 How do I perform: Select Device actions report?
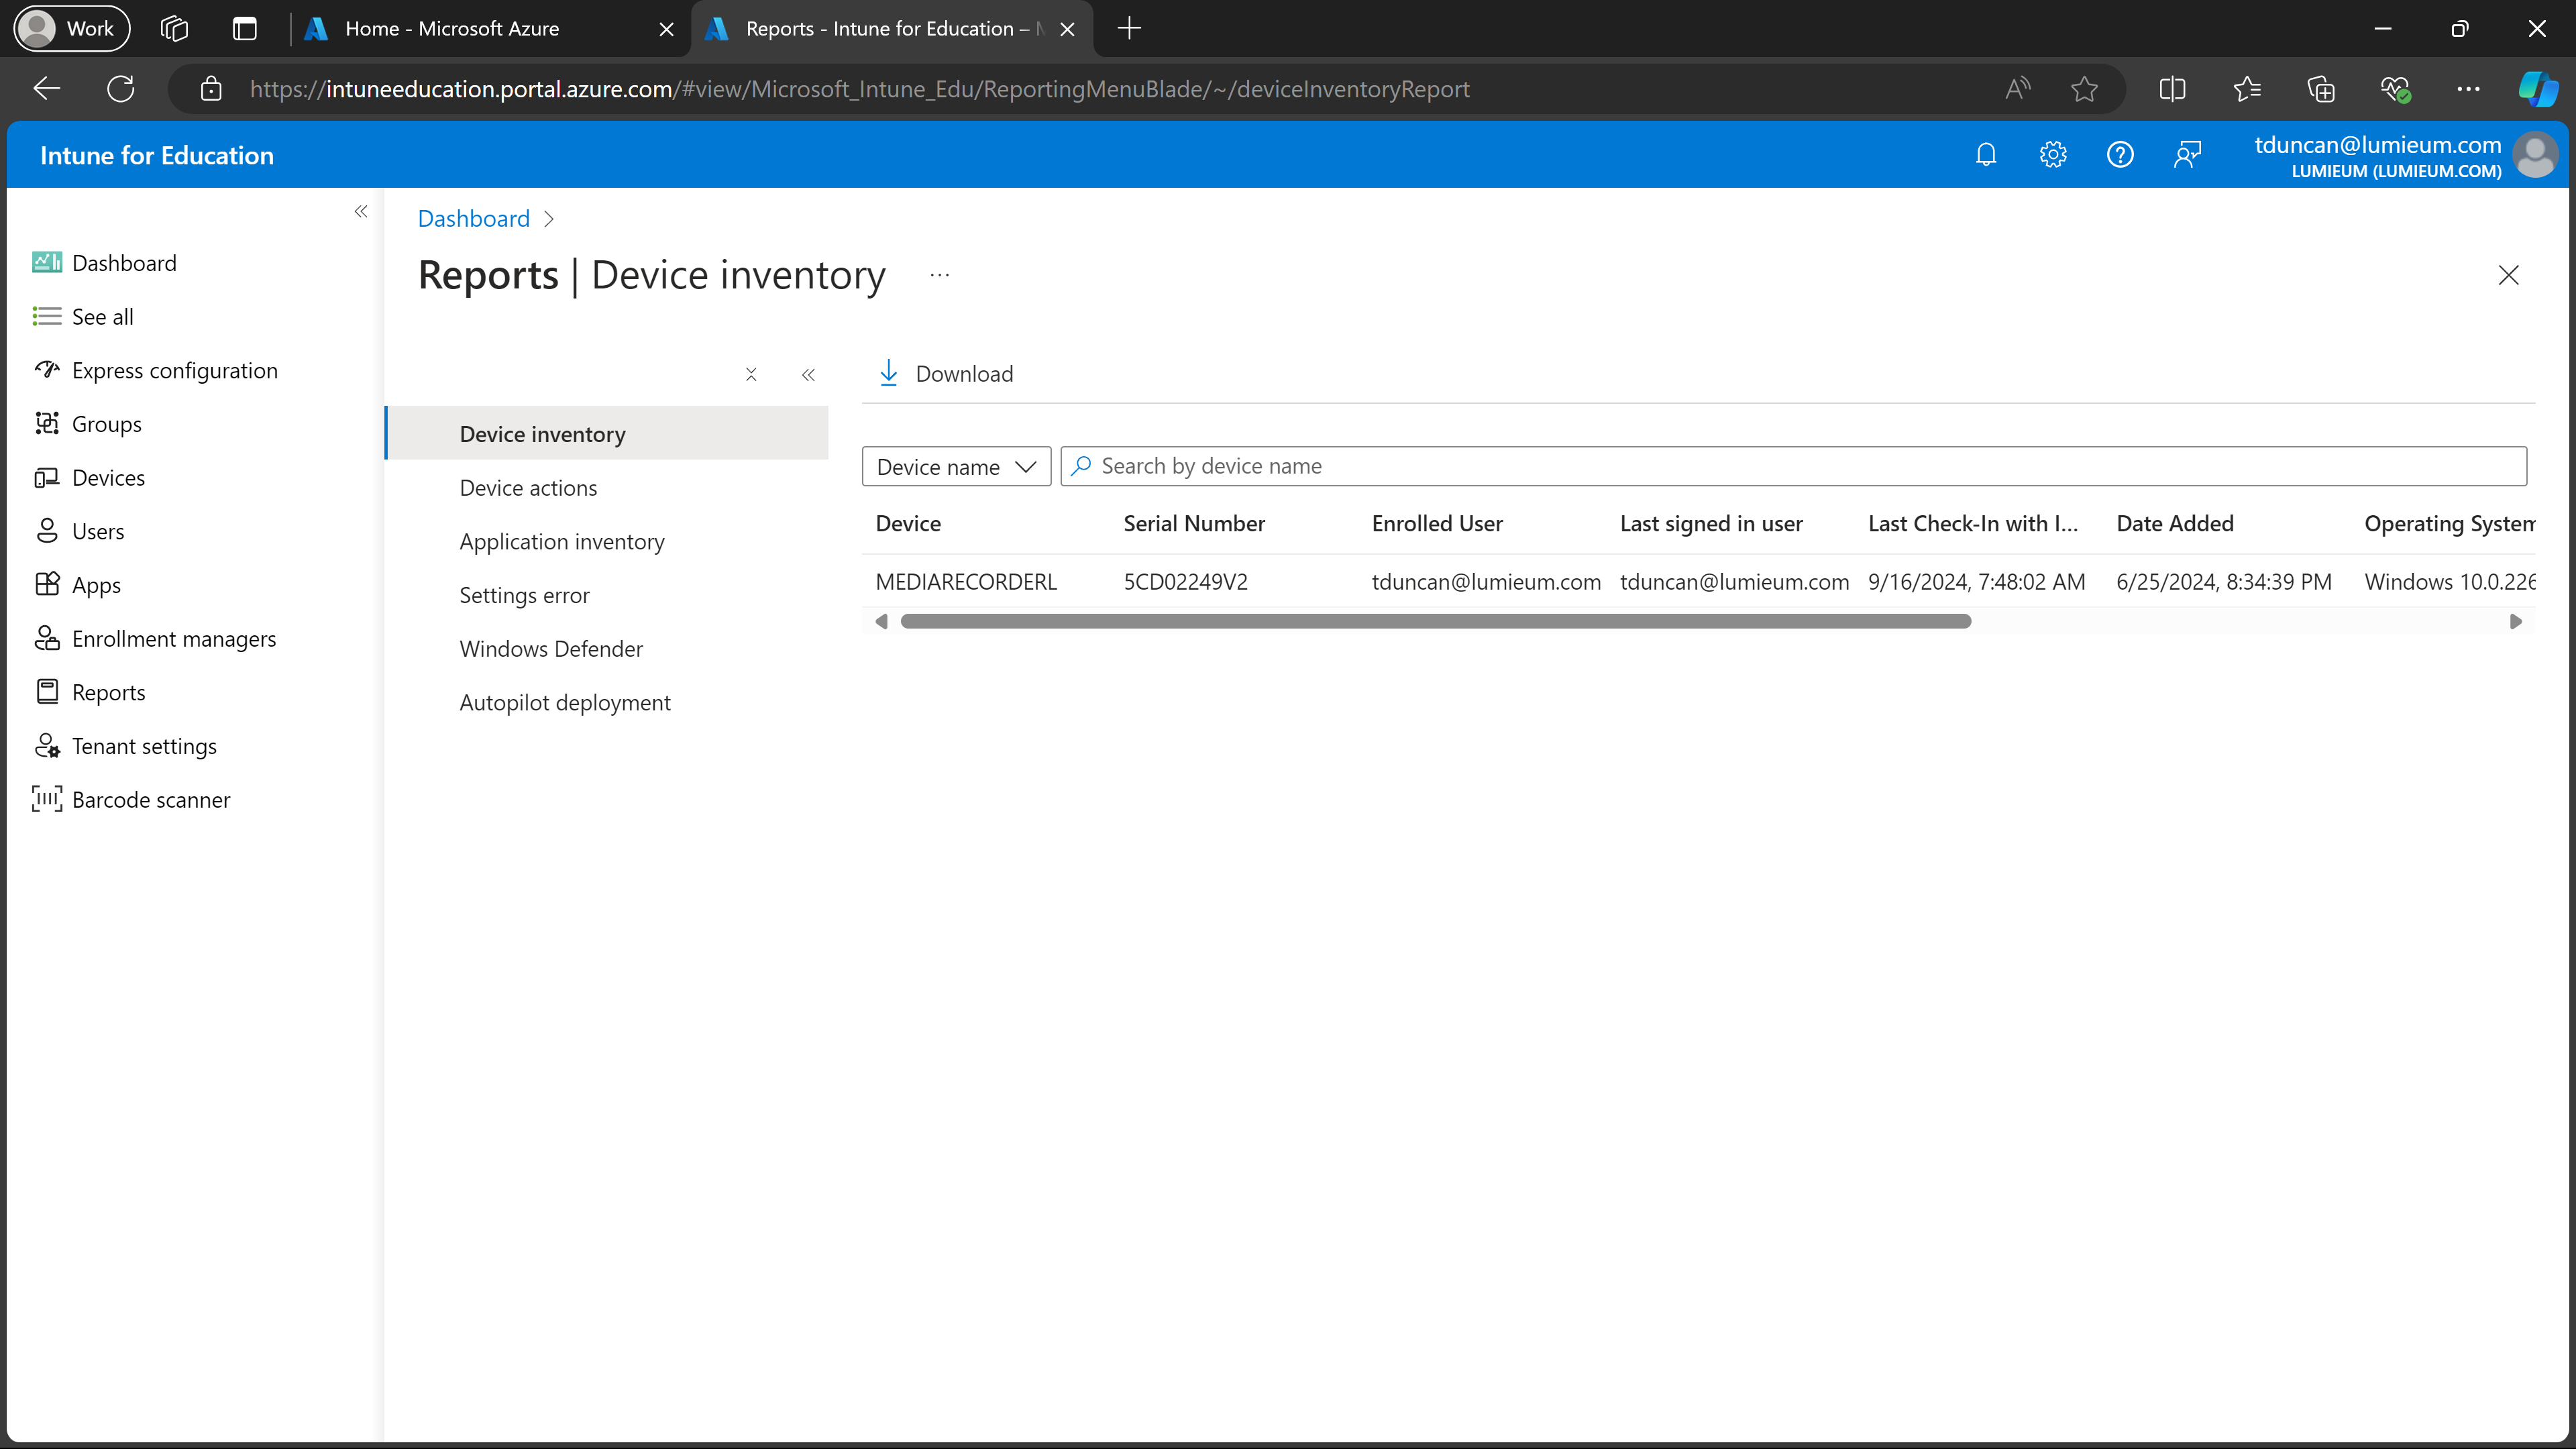528,487
